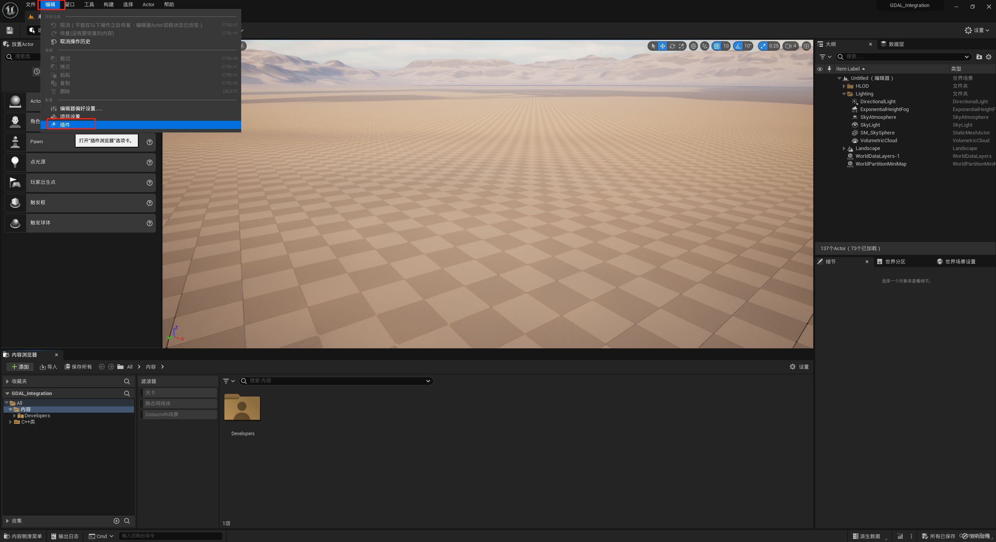The image size is (996, 542).
Task: Click the Import (导入) button in Content Browser
Action: [x=49, y=367]
